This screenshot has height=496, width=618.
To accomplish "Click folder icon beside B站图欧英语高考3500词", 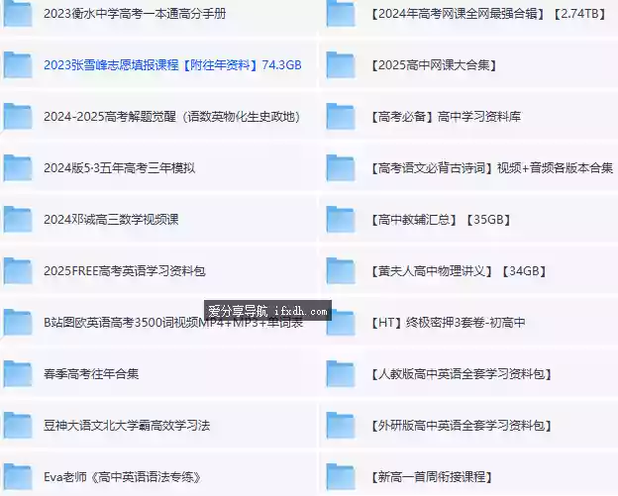I will click(x=18, y=323).
